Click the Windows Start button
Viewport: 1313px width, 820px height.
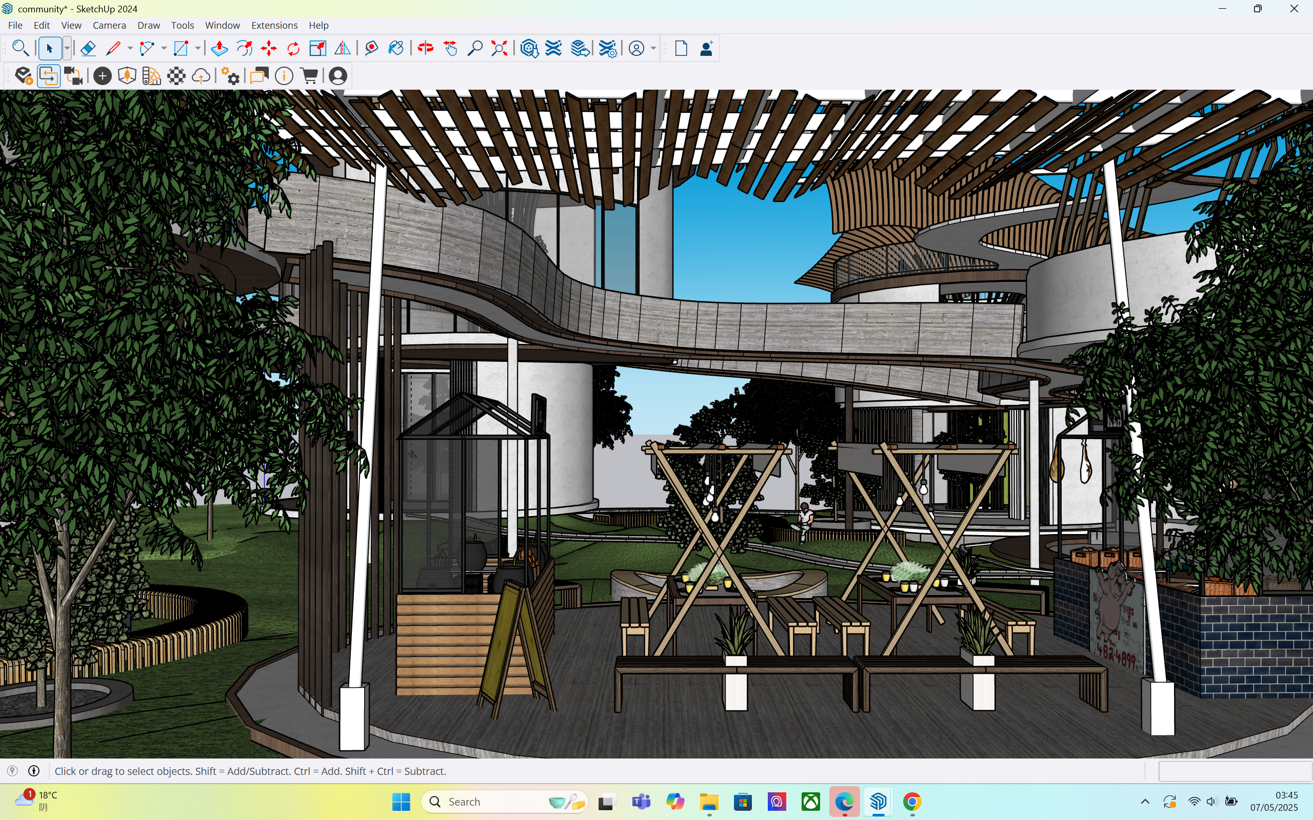pyautogui.click(x=401, y=802)
